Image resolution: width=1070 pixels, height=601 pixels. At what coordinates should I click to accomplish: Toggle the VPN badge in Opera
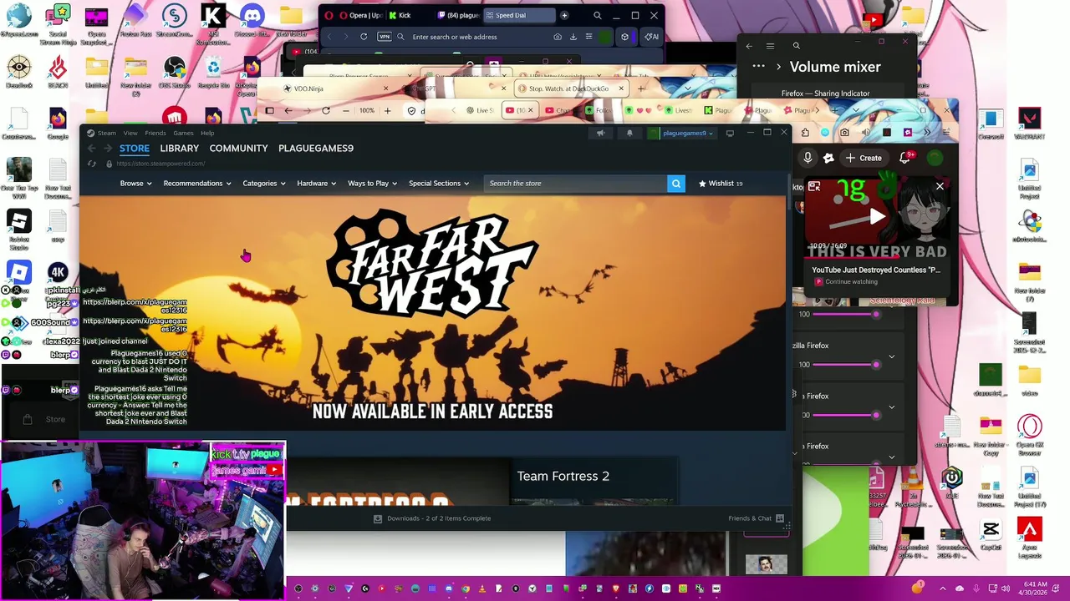tap(385, 37)
